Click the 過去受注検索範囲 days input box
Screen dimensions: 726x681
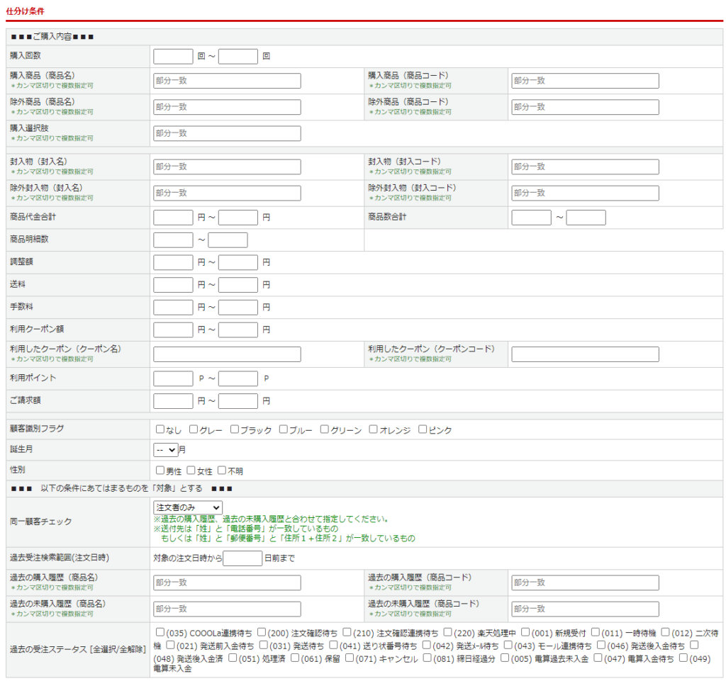click(242, 558)
